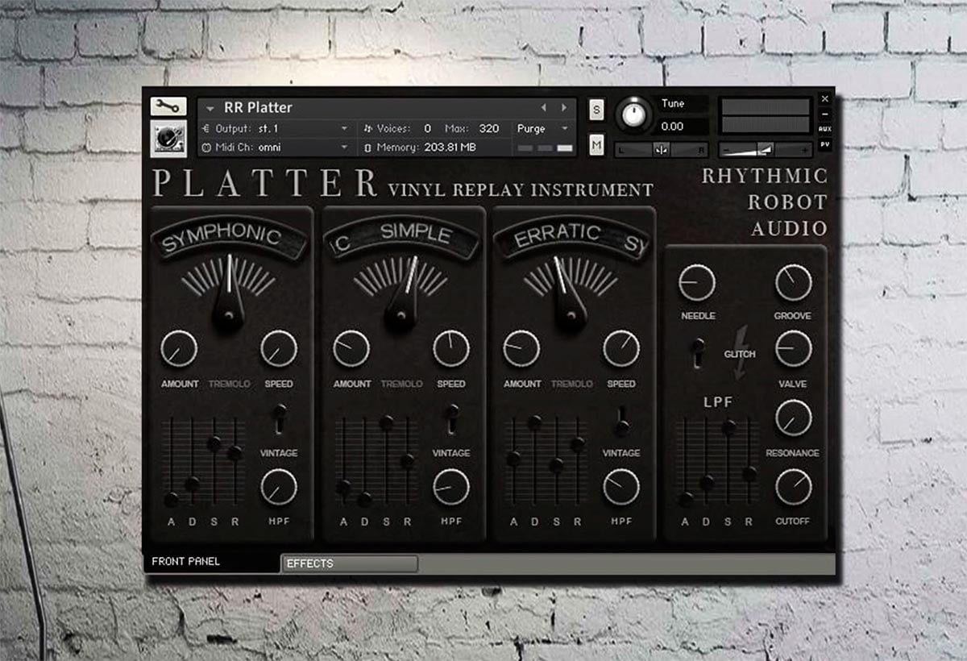Flip the Vintage switch in the Erratic panel
Viewport: 967px width, 661px height.
pos(622,420)
